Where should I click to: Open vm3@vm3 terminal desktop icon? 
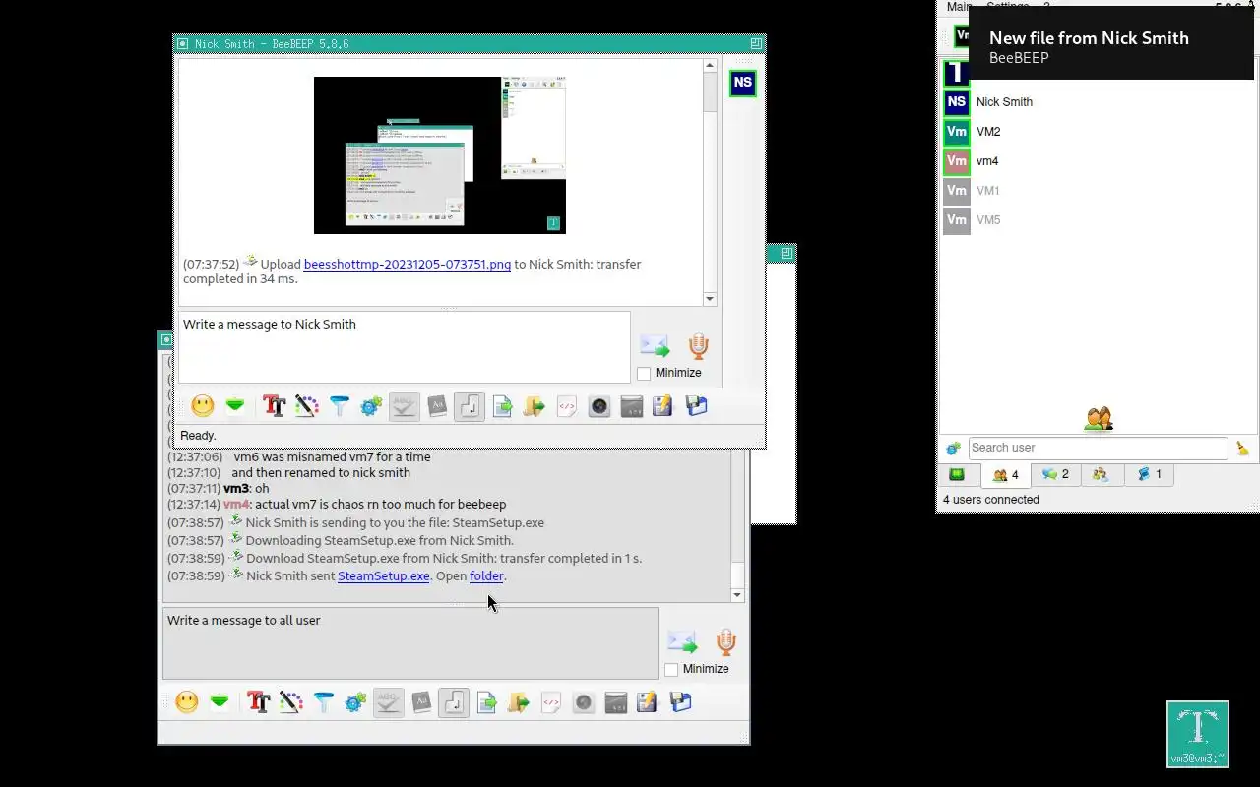tap(1198, 734)
